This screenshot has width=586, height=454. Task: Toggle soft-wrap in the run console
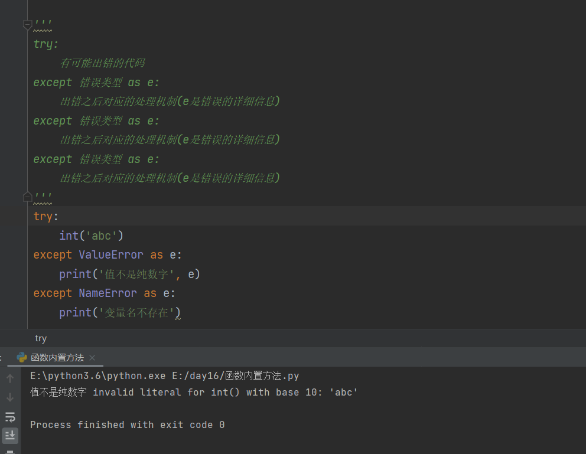tap(10, 417)
